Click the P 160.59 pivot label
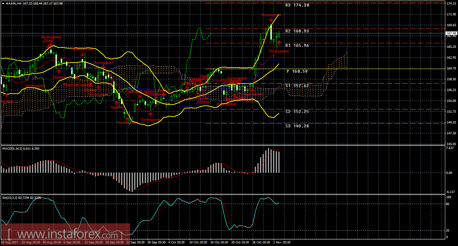 297,71
